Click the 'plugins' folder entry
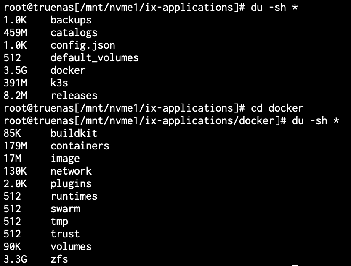The image size is (351, 266). [x=71, y=184]
